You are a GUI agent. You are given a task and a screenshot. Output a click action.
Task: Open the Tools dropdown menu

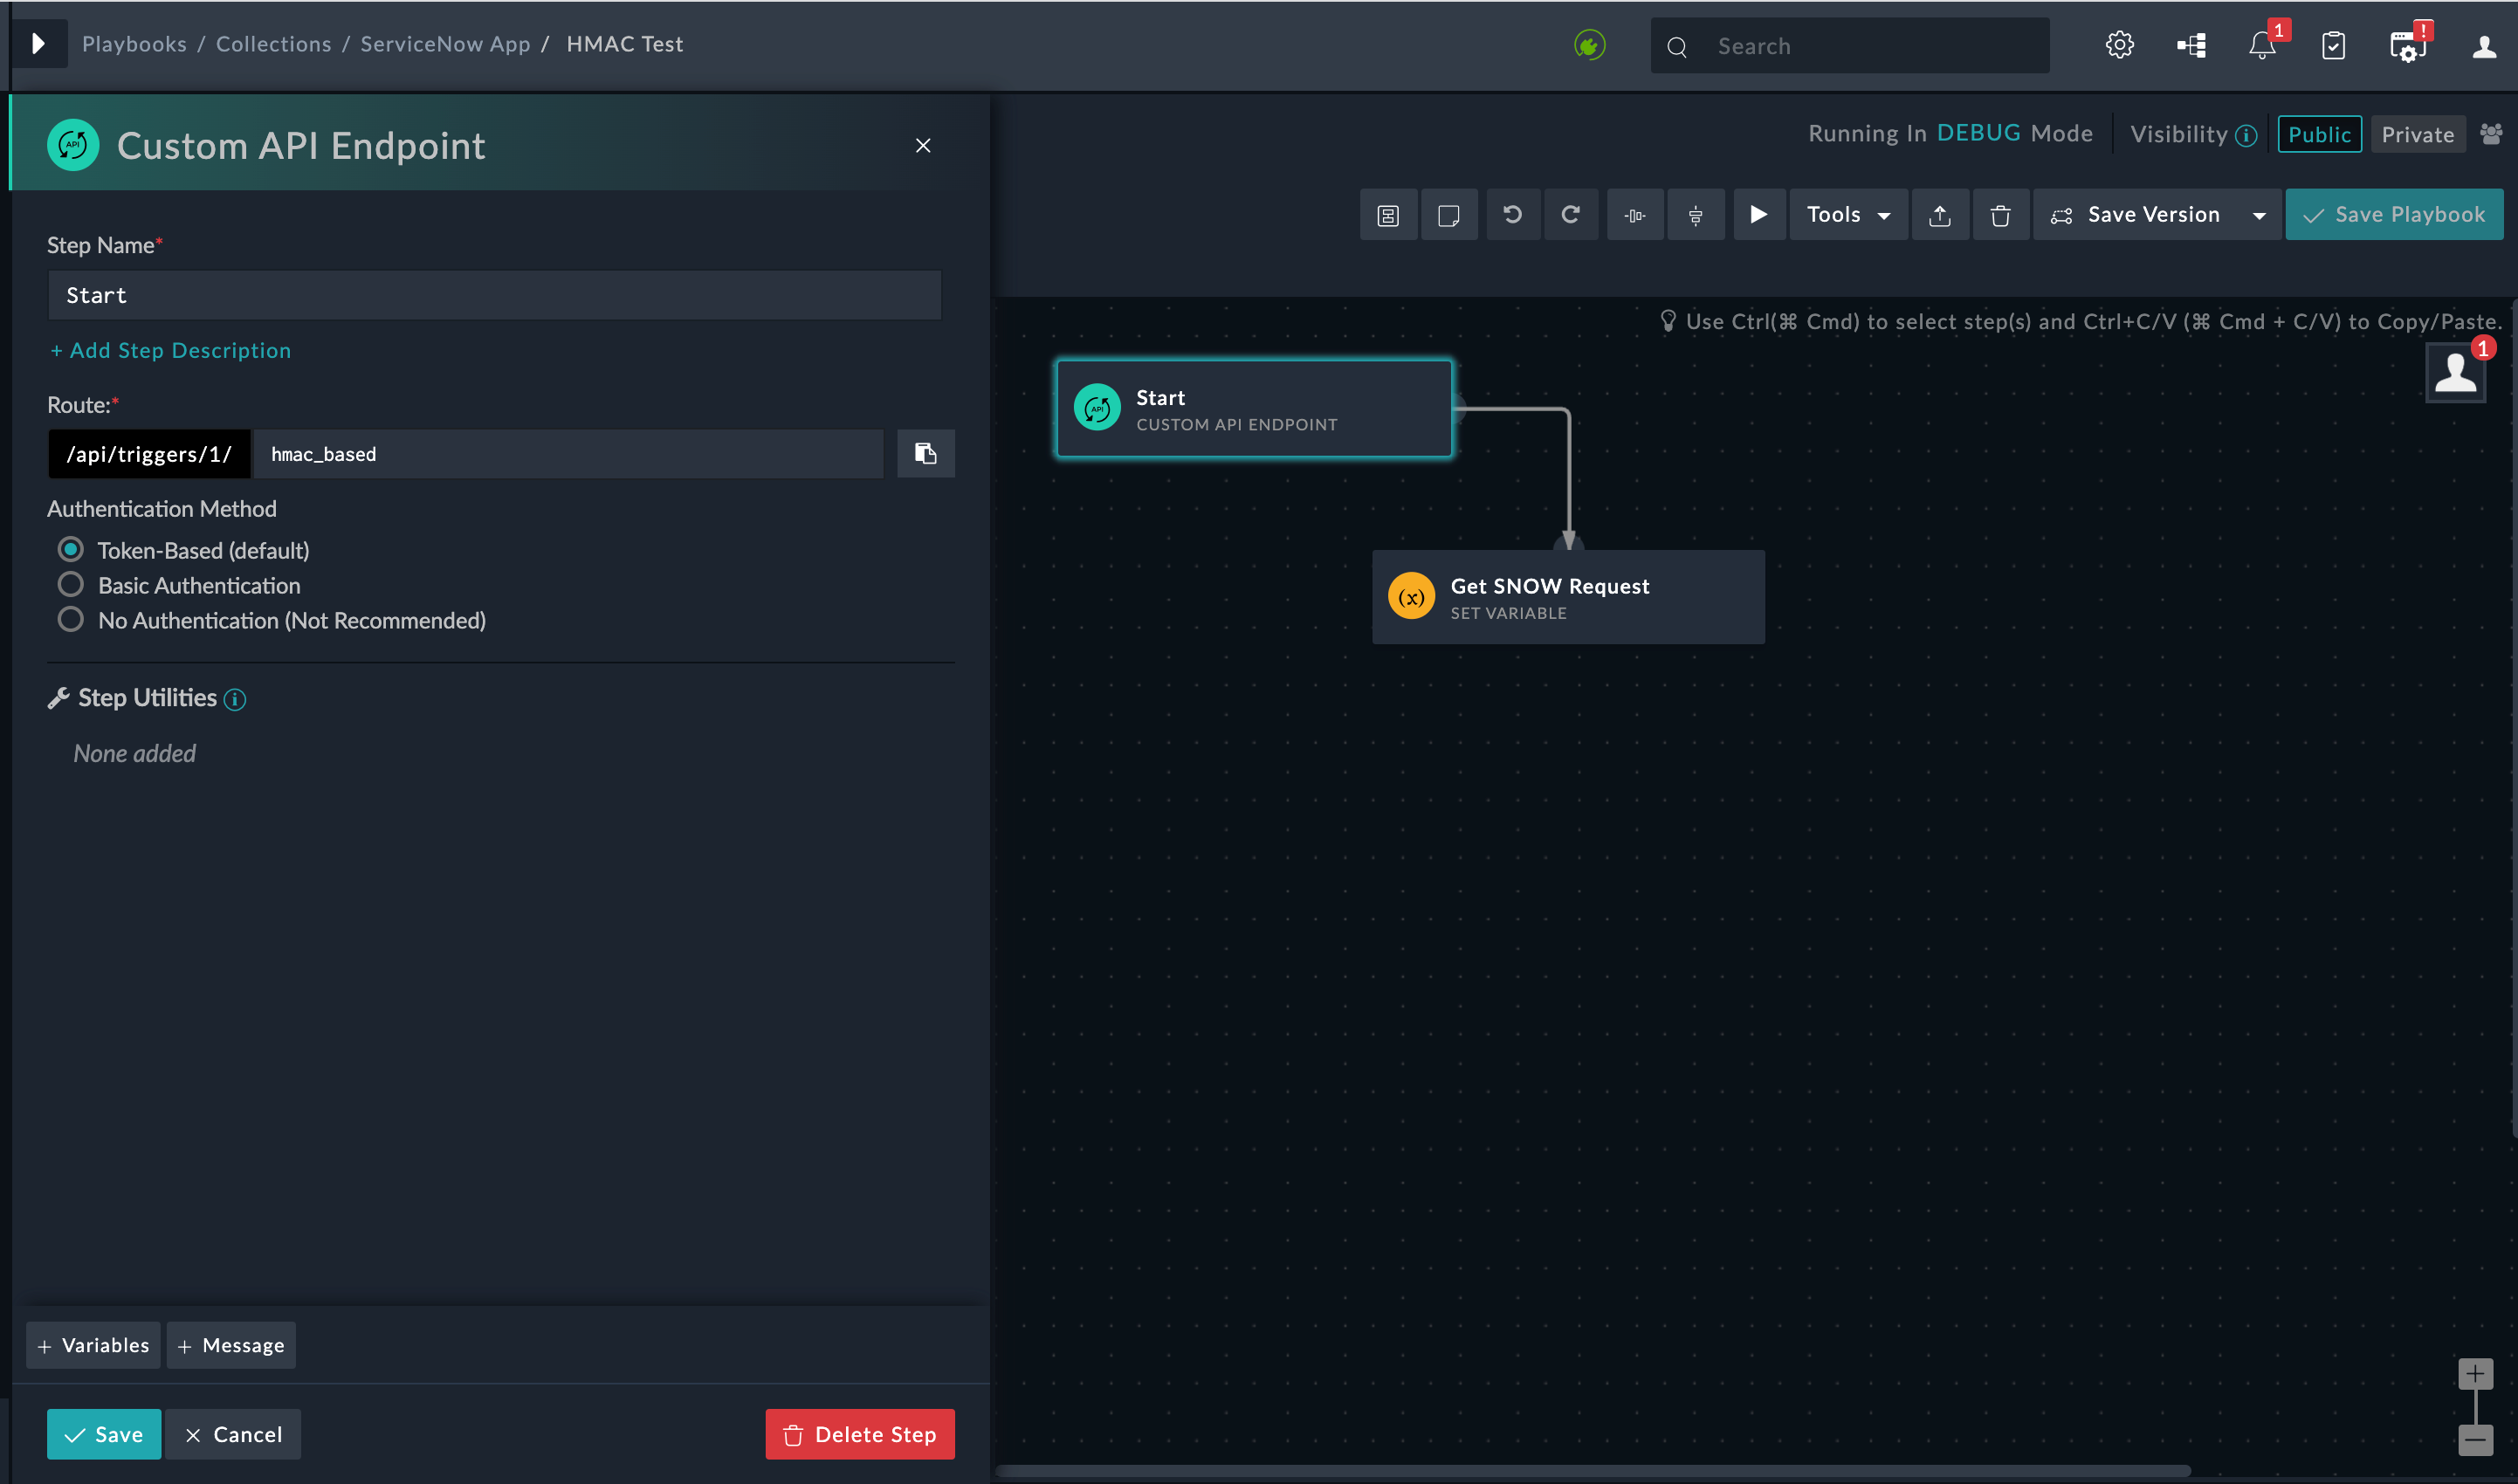pyautogui.click(x=1847, y=215)
